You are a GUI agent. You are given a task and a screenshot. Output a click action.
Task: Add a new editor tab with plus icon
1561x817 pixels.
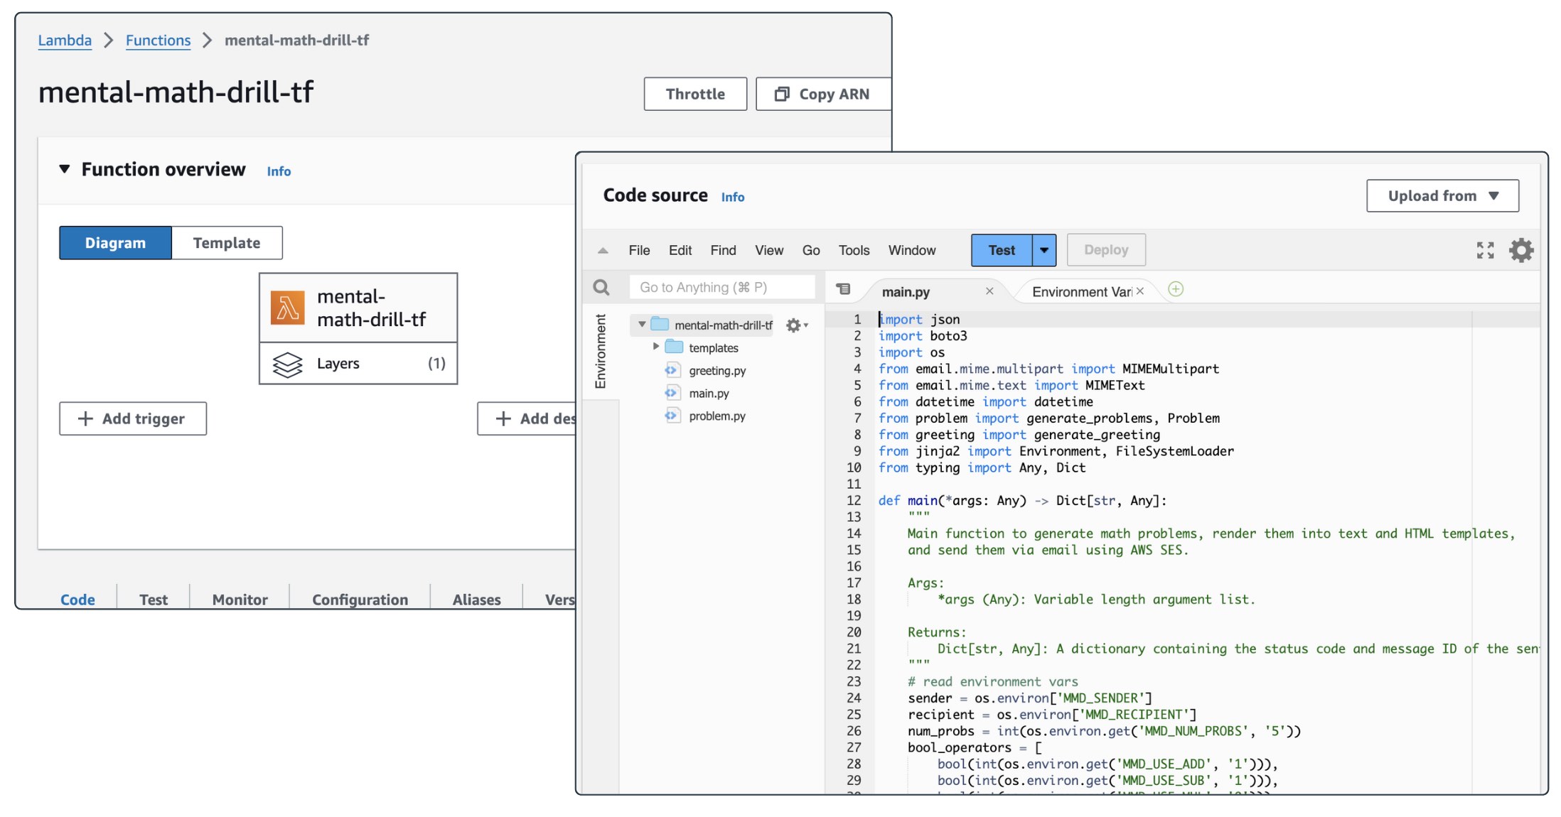[x=1176, y=289]
